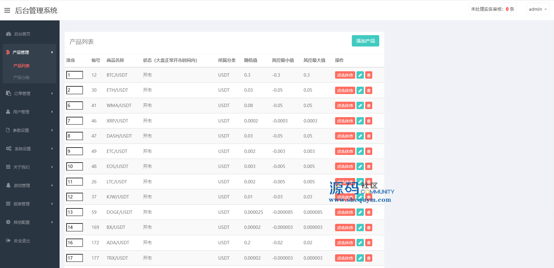Go to 后台首页 in sidebar
Image resolution: width=554 pixels, height=268 pixels.
tap(22, 34)
